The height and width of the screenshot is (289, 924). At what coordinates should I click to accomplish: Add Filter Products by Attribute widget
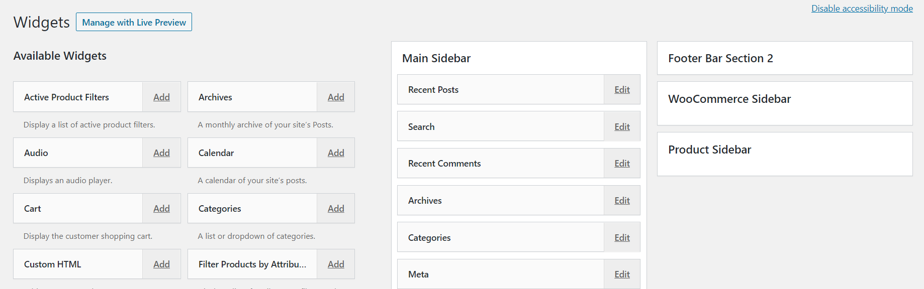[x=336, y=264]
